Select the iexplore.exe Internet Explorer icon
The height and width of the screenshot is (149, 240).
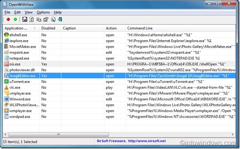click(x=7, y=41)
